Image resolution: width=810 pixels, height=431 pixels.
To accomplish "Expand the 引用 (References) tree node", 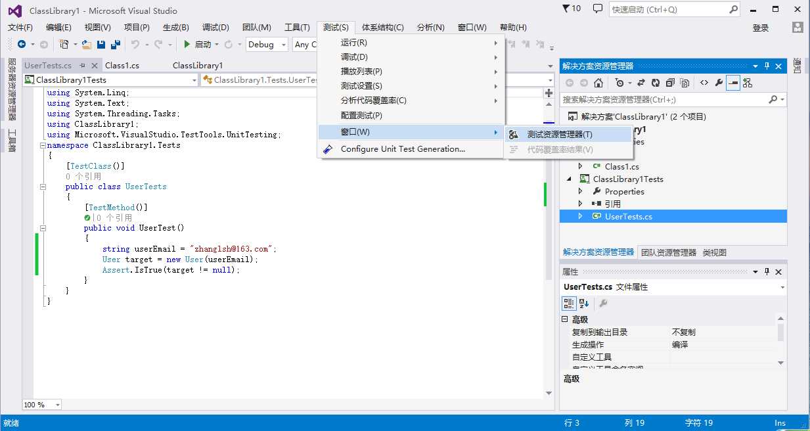I will coord(580,204).
